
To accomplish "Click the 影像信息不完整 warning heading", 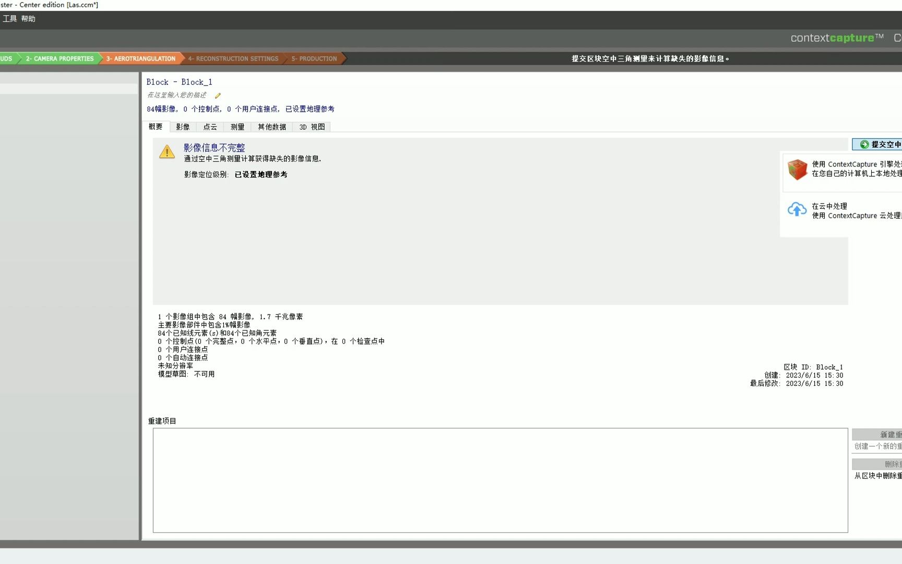I will coord(214,148).
